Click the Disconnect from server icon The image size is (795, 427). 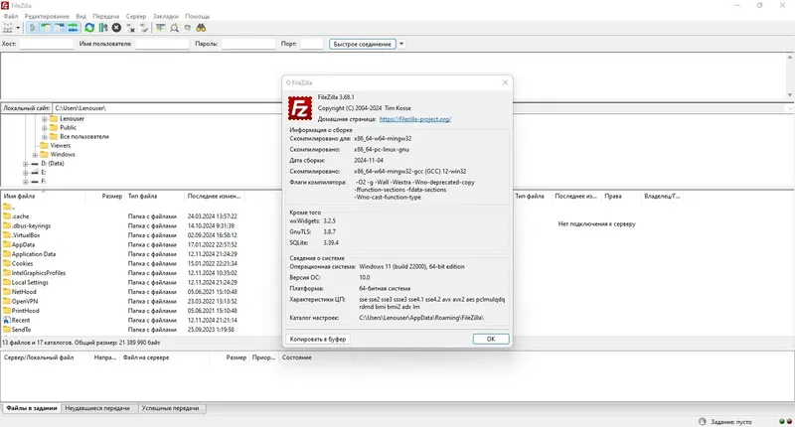(130, 28)
